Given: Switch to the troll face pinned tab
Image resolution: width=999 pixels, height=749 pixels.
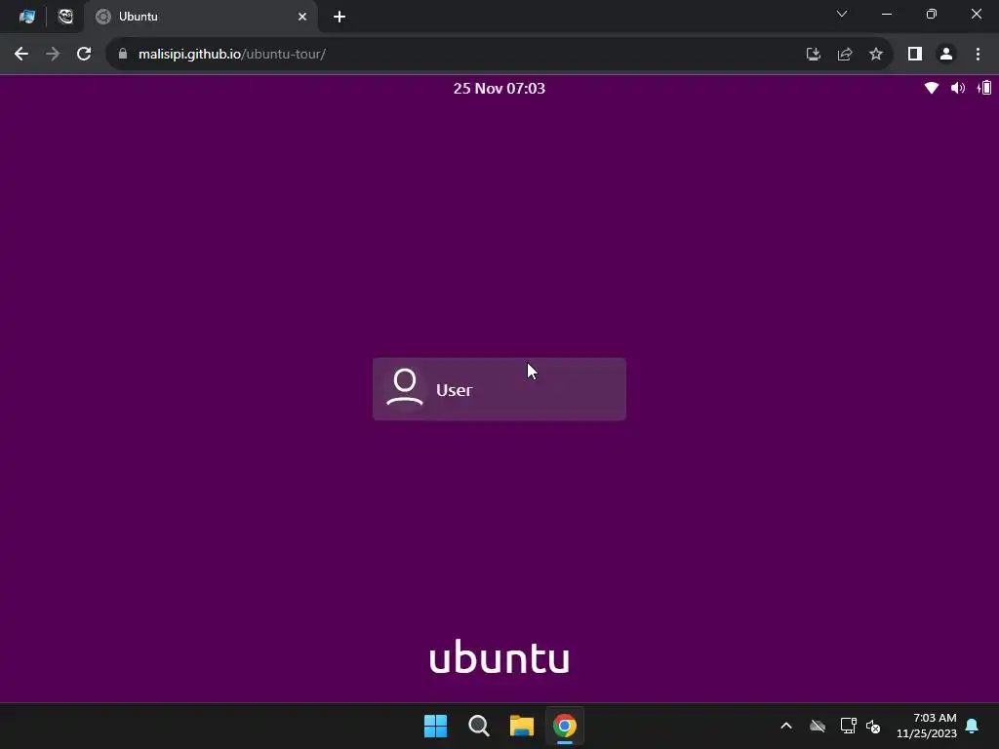Looking at the screenshot, I should [x=65, y=17].
